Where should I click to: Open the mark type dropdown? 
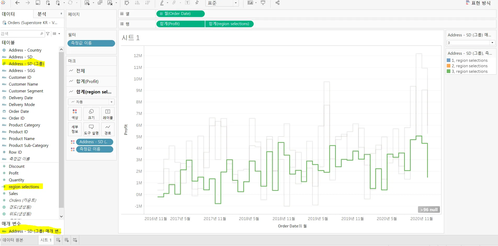pyautogui.click(x=91, y=102)
